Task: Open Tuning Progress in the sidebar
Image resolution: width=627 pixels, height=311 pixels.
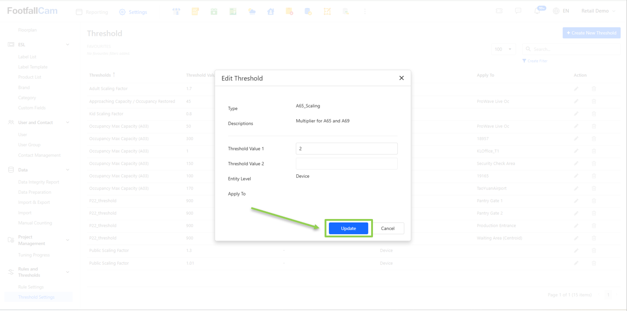Action: 34,255
